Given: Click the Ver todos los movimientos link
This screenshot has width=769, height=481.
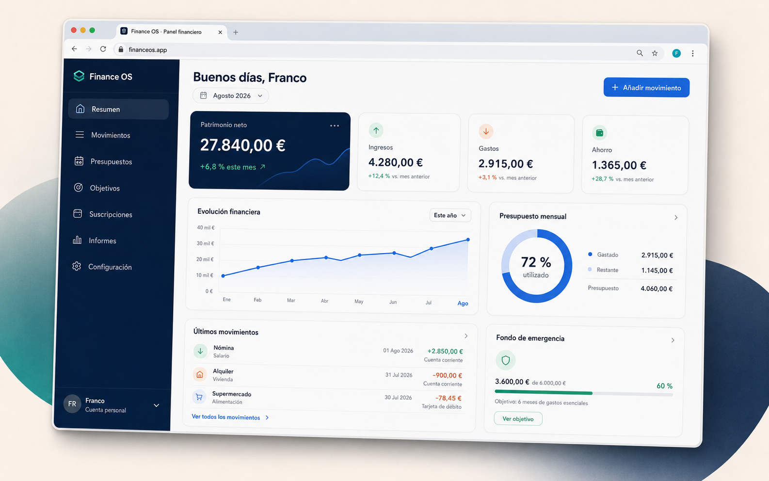Looking at the screenshot, I should coord(230,417).
